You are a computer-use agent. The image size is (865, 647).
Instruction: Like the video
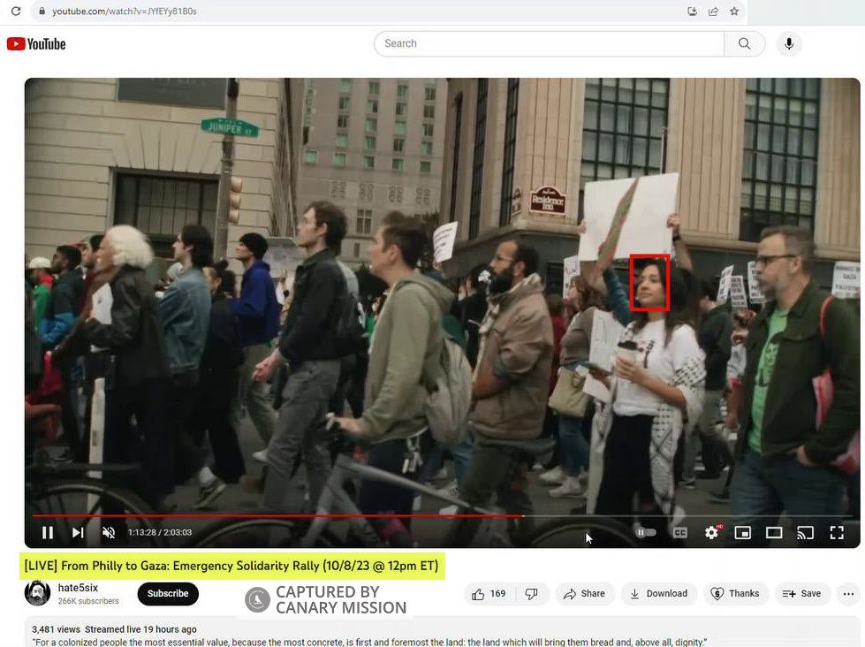coord(489,594)
